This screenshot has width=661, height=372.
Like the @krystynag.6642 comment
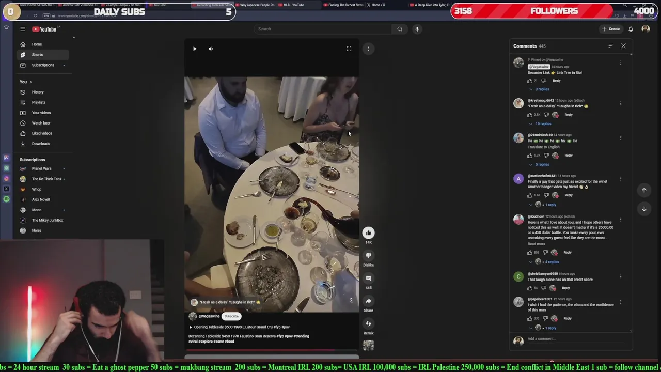point(530,115)
